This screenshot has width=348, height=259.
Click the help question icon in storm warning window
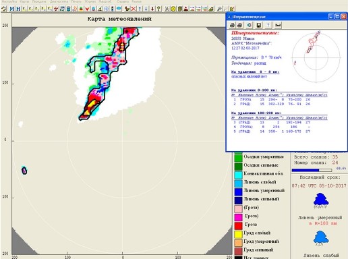tap(268, 25)
